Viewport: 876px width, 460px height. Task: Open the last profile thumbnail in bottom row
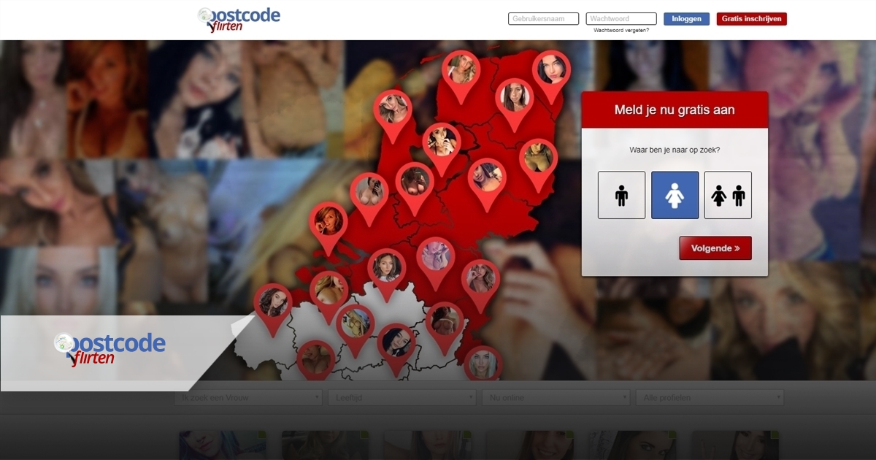tap(735, 445)
